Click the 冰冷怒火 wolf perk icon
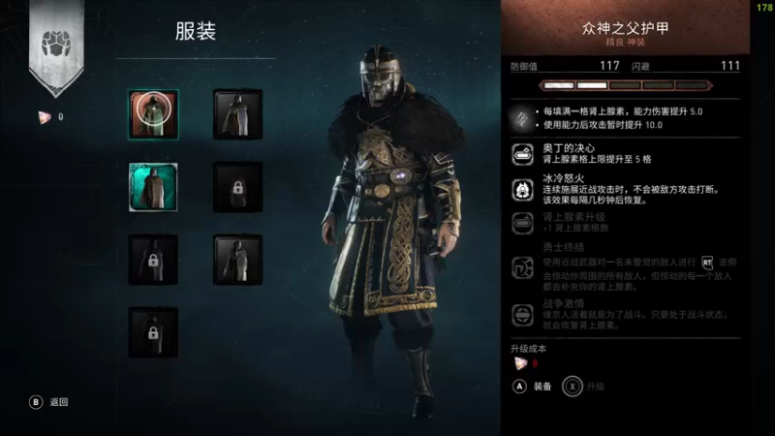 pos(522,190)
